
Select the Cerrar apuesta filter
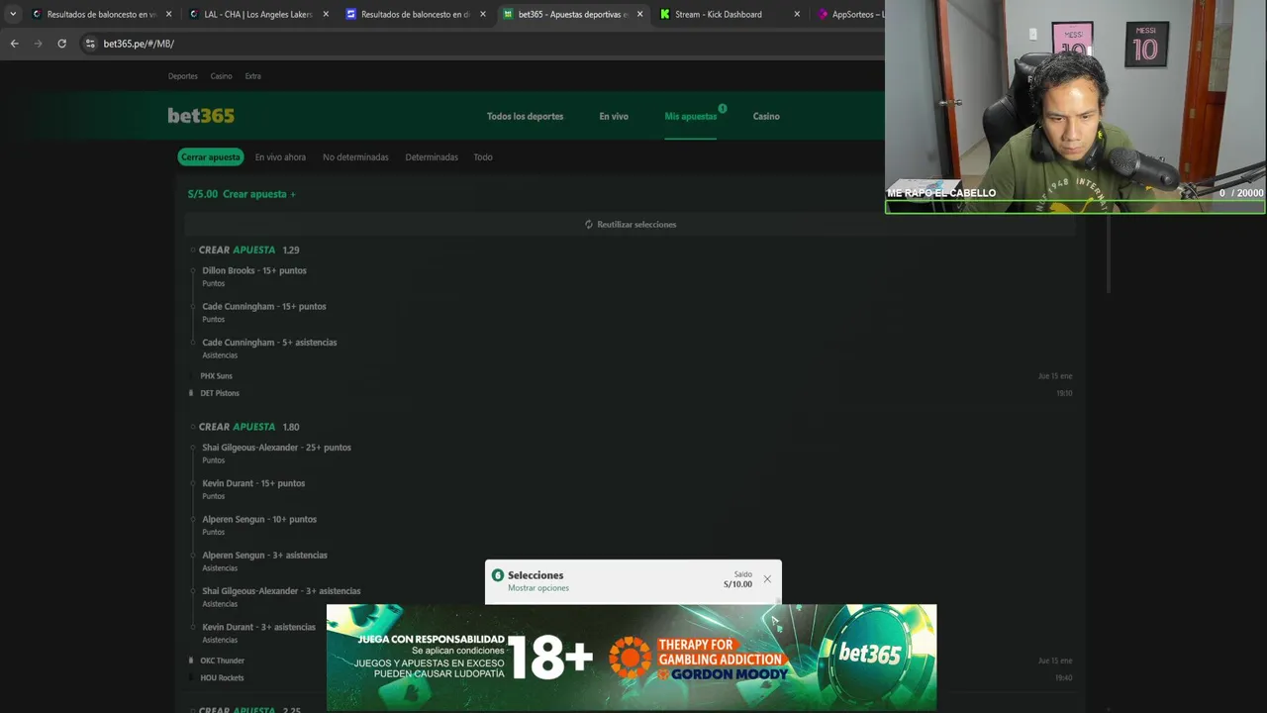210,156
